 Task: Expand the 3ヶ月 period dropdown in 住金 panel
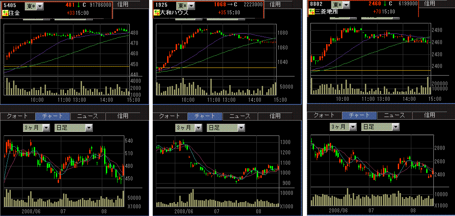pyautogui.click(x=46, y=128)
